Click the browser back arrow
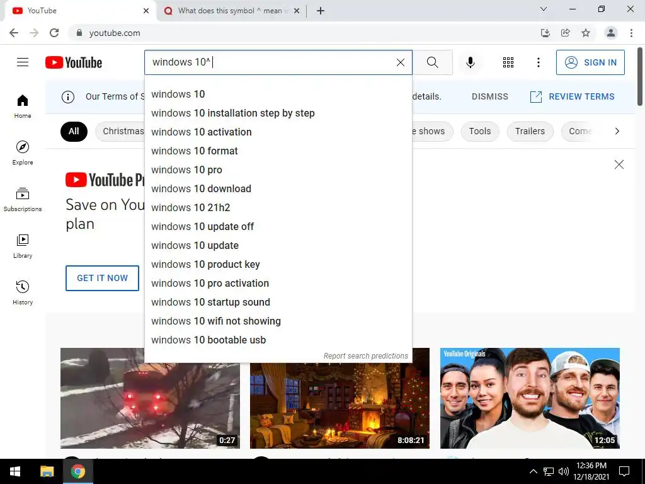The image size is (645, 484). coord(14,33)
